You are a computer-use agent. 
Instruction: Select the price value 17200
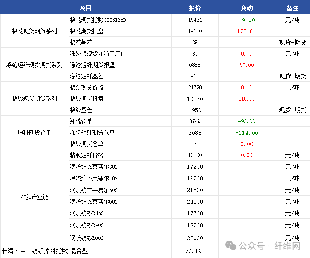(195, 167)
